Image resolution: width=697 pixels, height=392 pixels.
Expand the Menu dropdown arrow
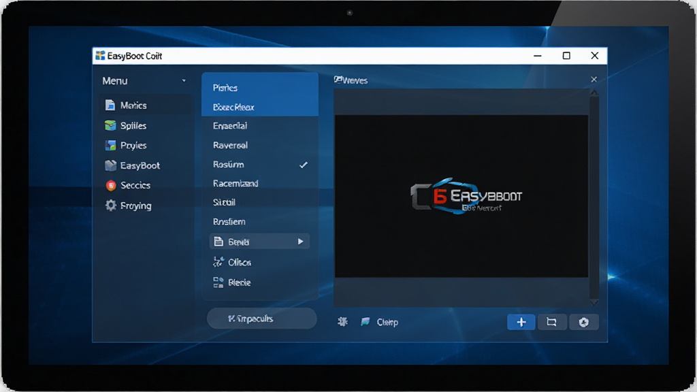pos(184,81)
